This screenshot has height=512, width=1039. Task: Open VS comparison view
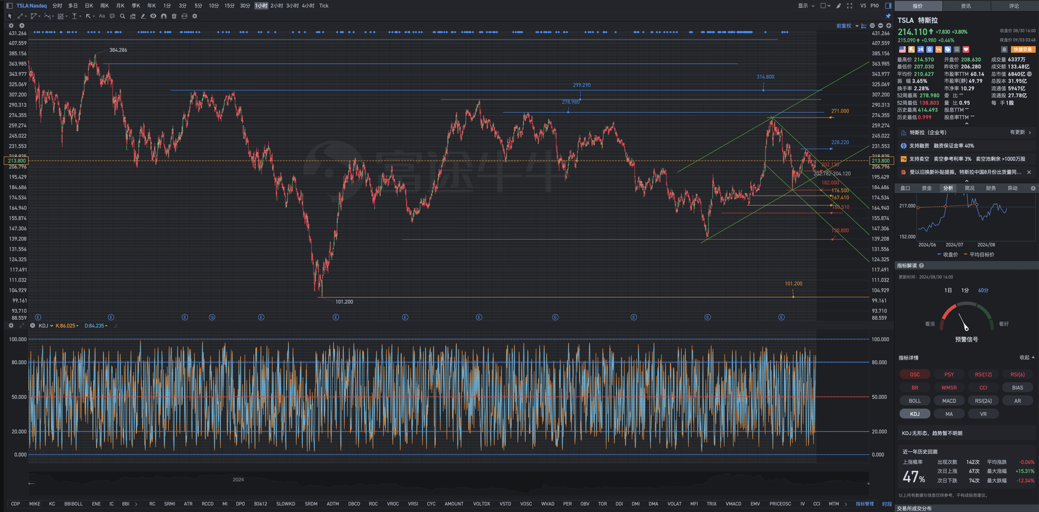[863, 5]
